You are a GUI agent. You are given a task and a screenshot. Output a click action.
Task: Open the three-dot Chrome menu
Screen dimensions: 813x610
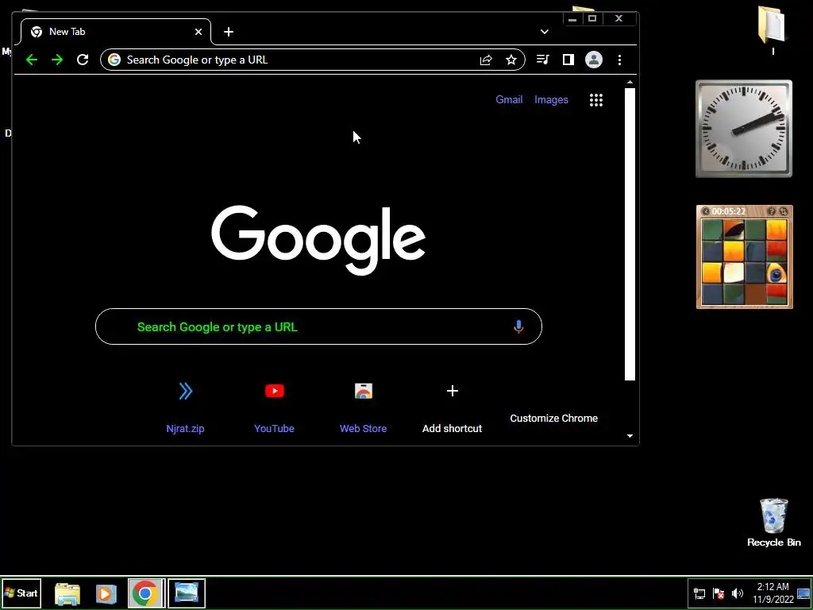click(x=619, y=60)
